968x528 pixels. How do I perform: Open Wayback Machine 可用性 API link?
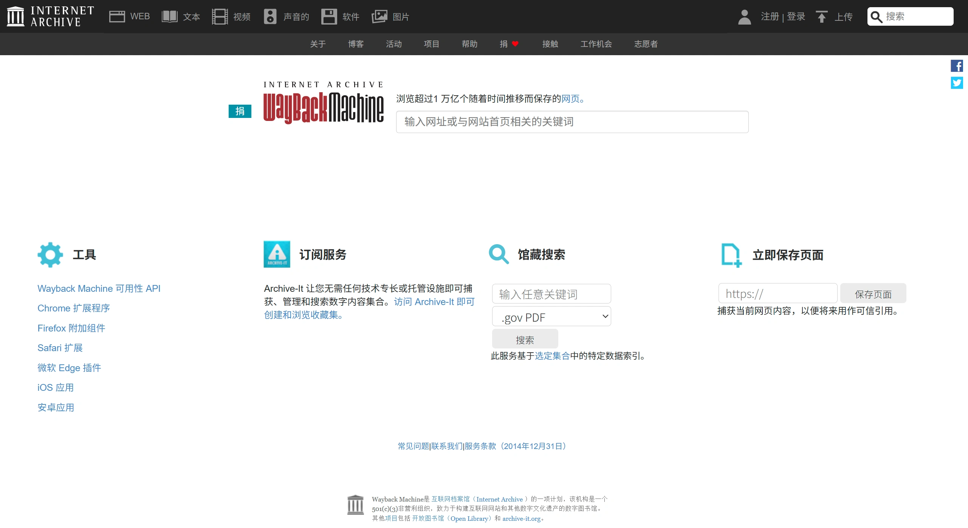(x=99, y=288)
